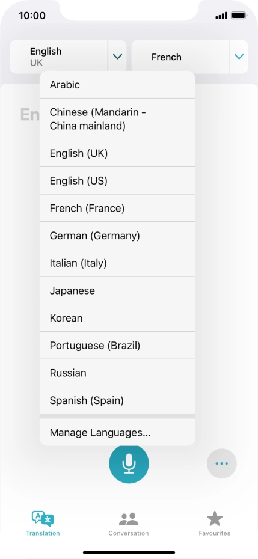
Task: Collapse the English UK language chevron
Action: [117, 57]
